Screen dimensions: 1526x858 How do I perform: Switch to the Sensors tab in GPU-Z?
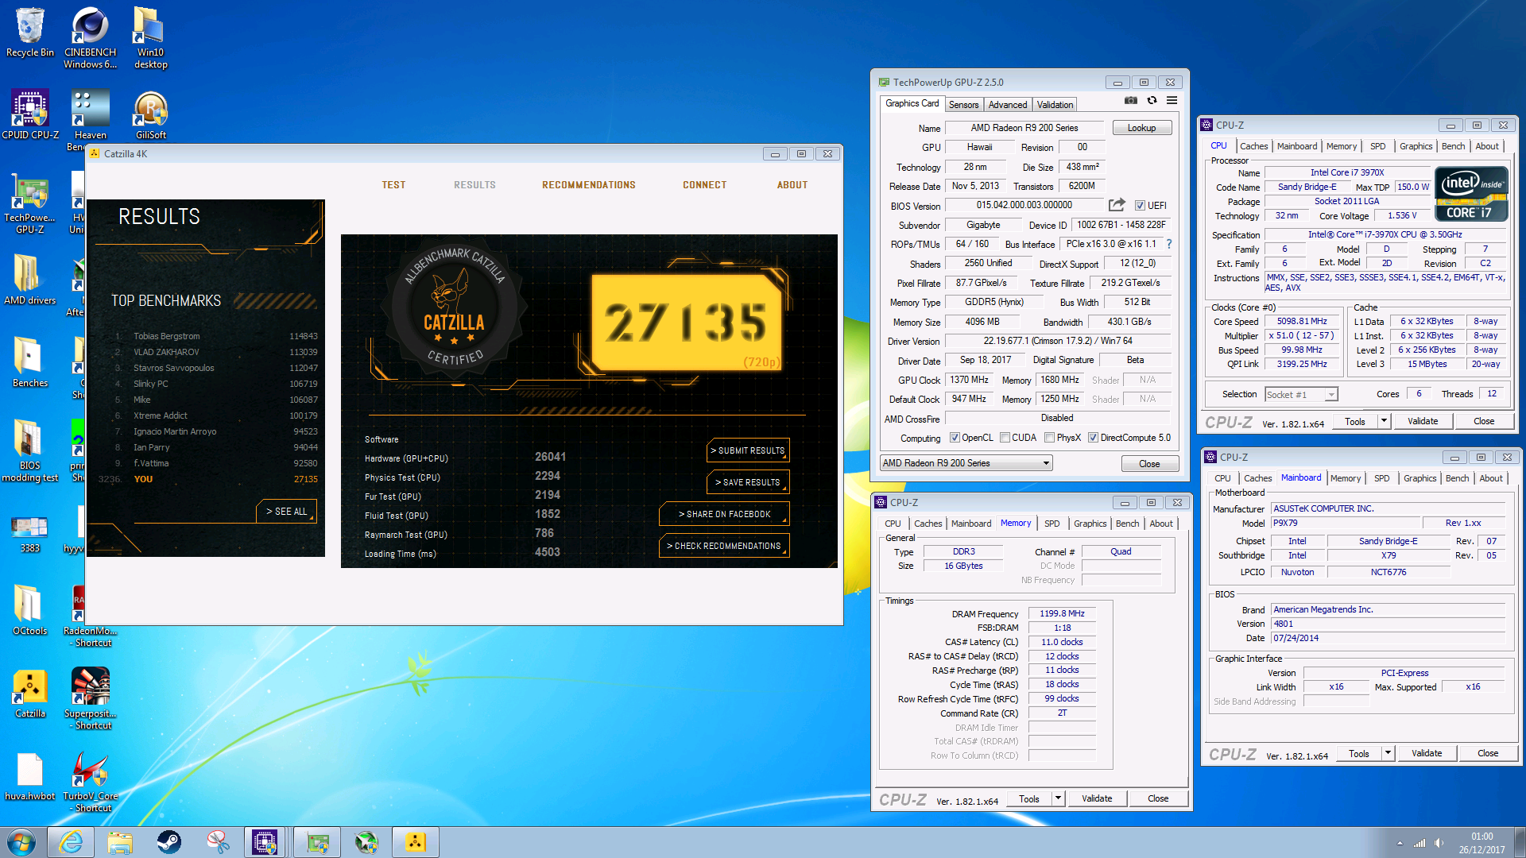pyautogui.click(x=963, y=105)
